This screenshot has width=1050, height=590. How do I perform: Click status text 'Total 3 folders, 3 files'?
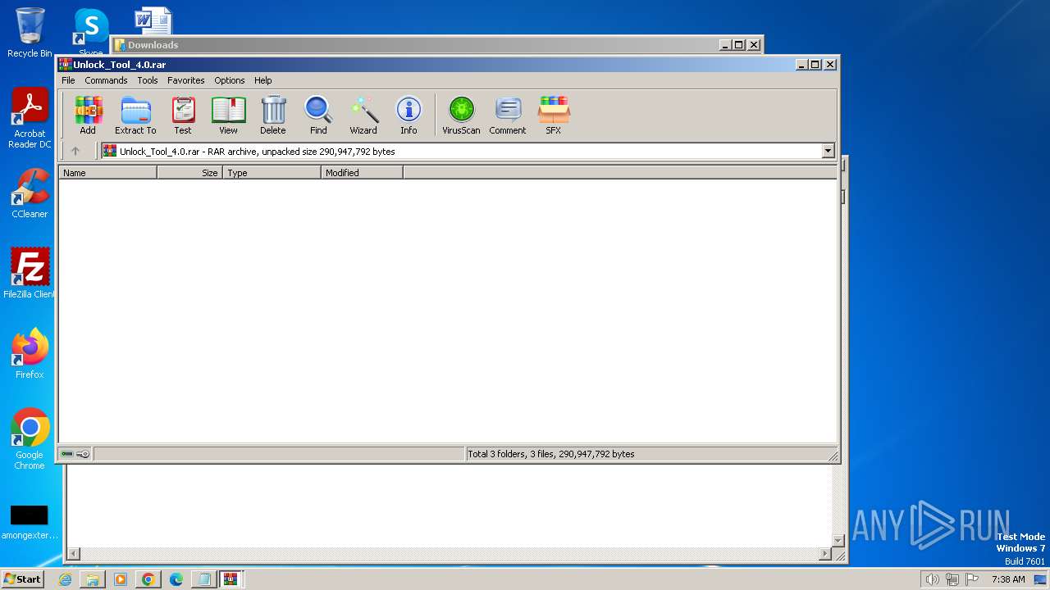pyautogui.click(x=550, y=454)
